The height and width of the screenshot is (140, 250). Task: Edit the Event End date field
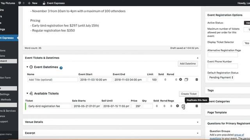pos(130,80)
